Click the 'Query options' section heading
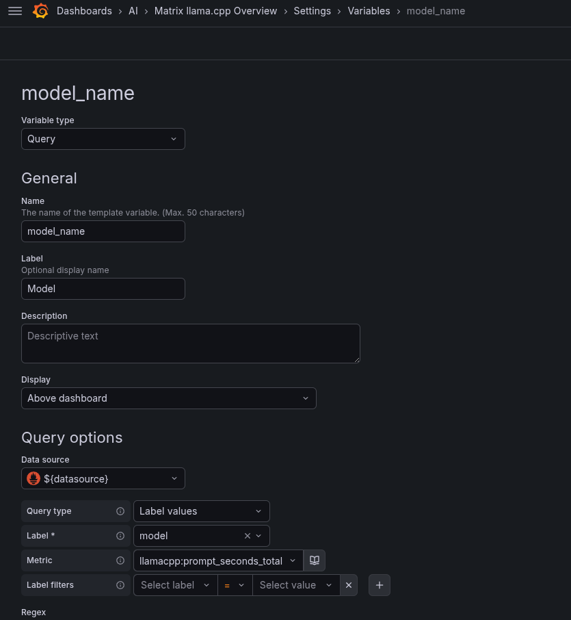Viewport: 571px width, 620px height. [72, 438]
